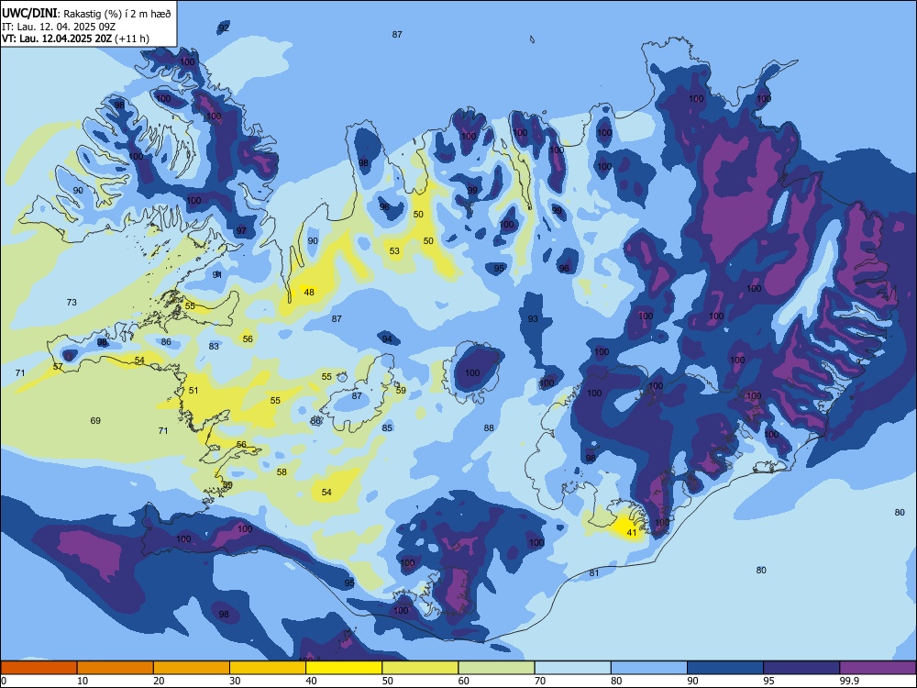Click the humidity value 51 on the map
Image resolution: width=917 pixels, height=688 pixels.
pyautogui.click(x=193, y=390)
